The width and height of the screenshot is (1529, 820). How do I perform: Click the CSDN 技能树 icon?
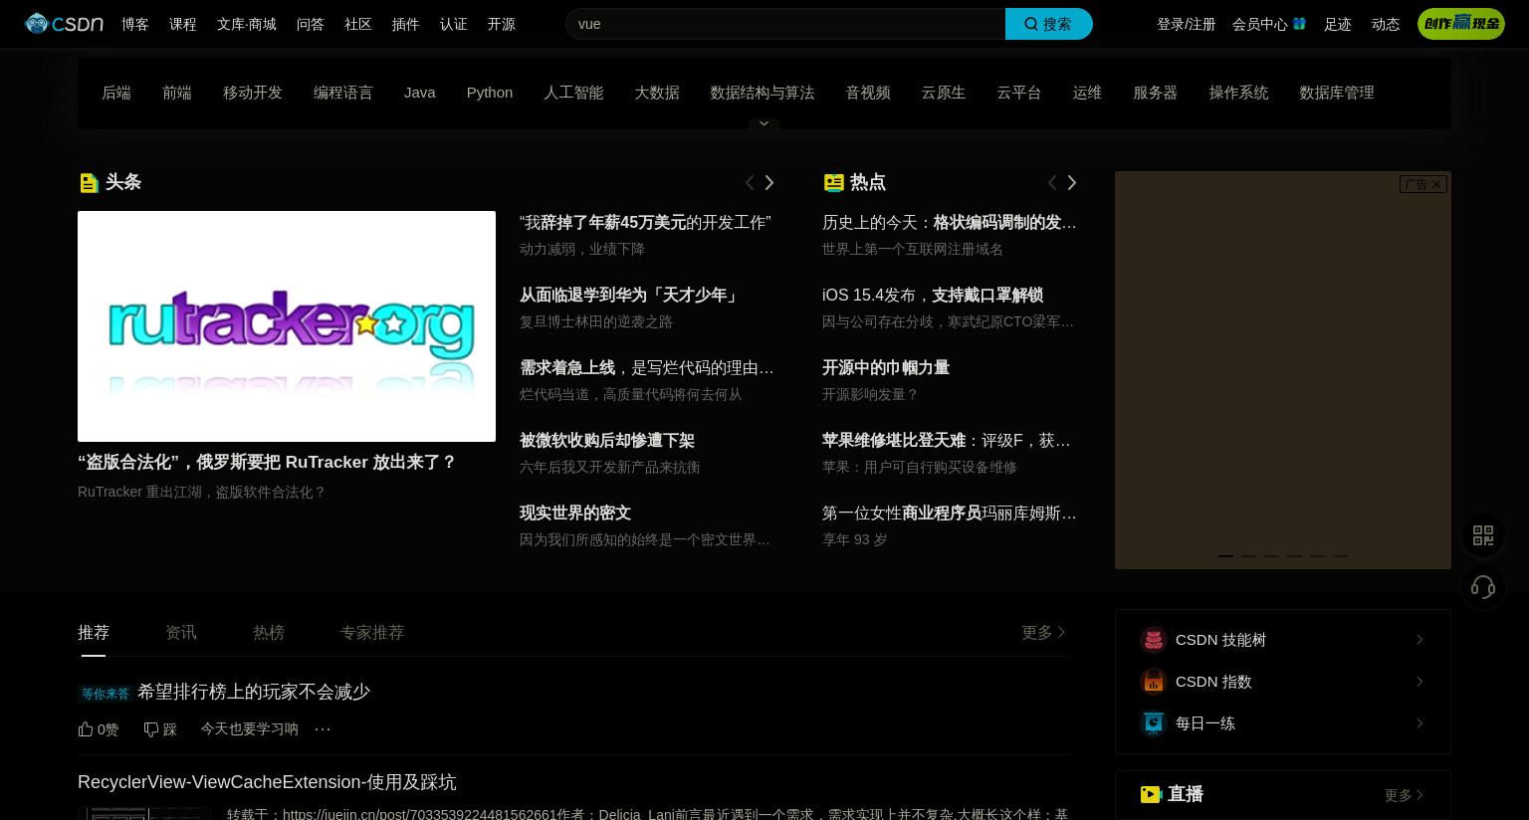coord(1153,640)
